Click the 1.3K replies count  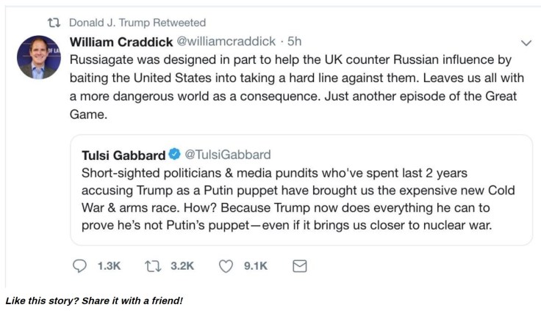tap(109, 267)
